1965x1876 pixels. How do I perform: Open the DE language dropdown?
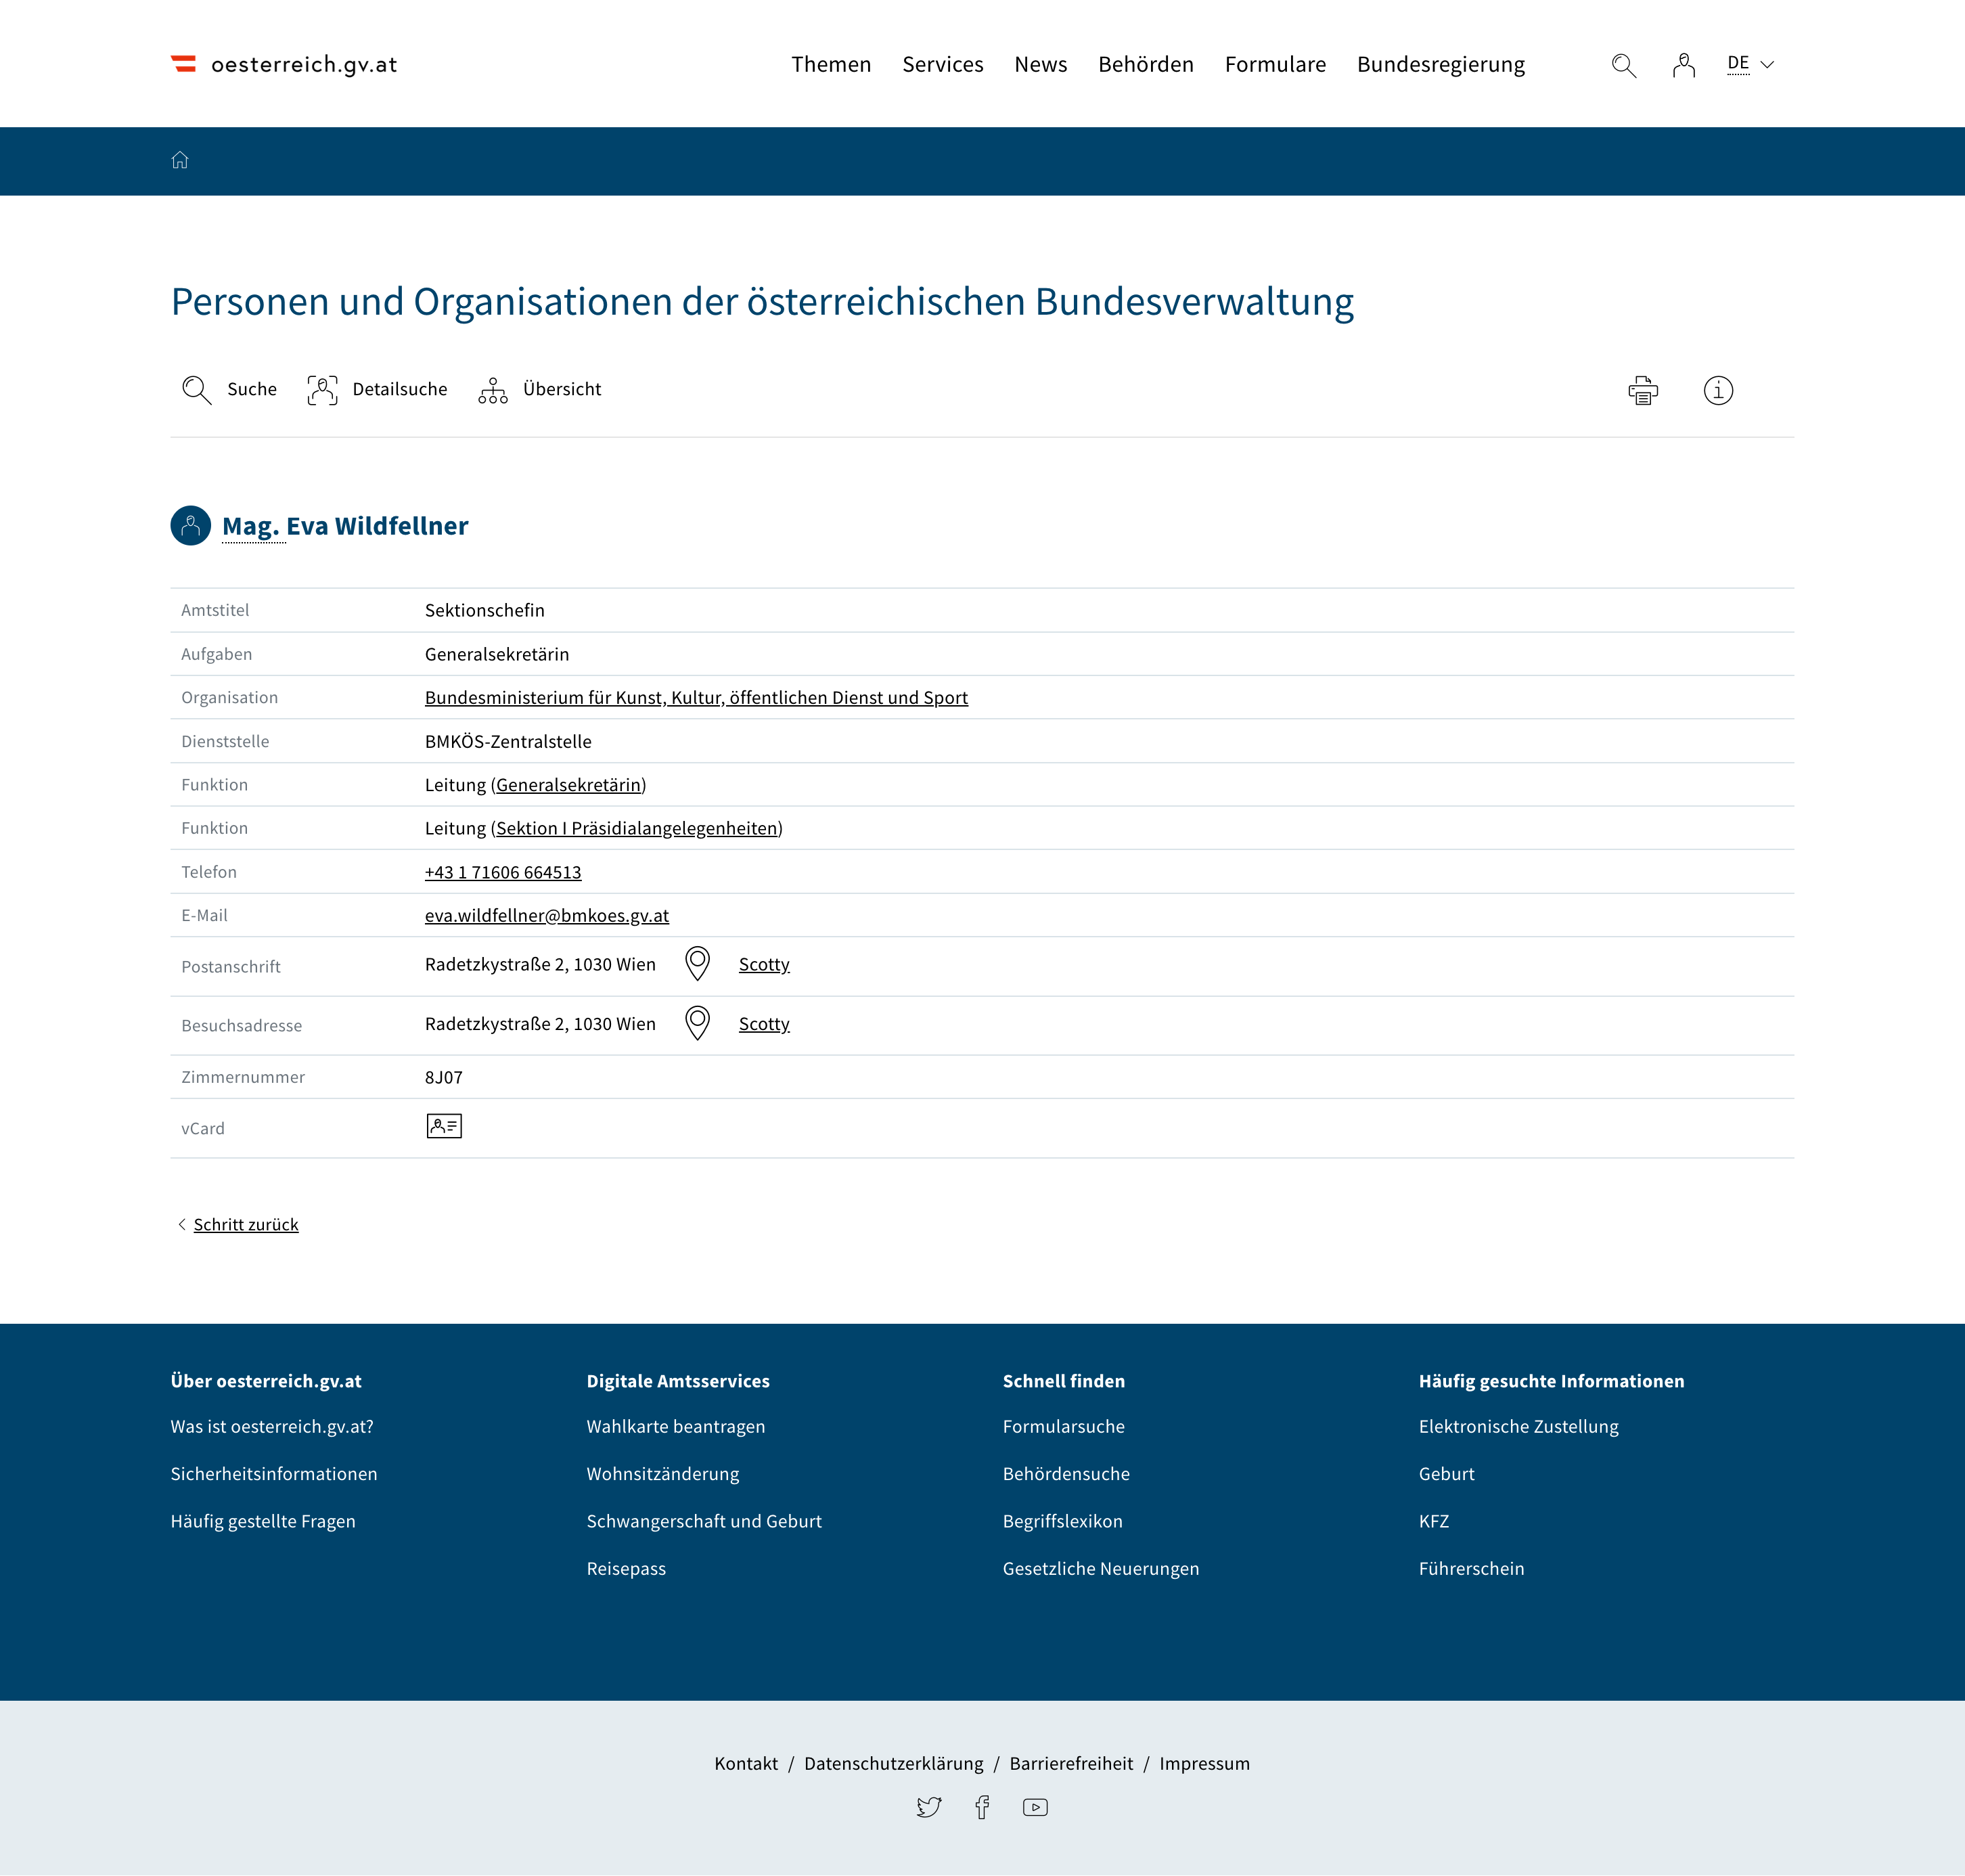coord(1750,64)
